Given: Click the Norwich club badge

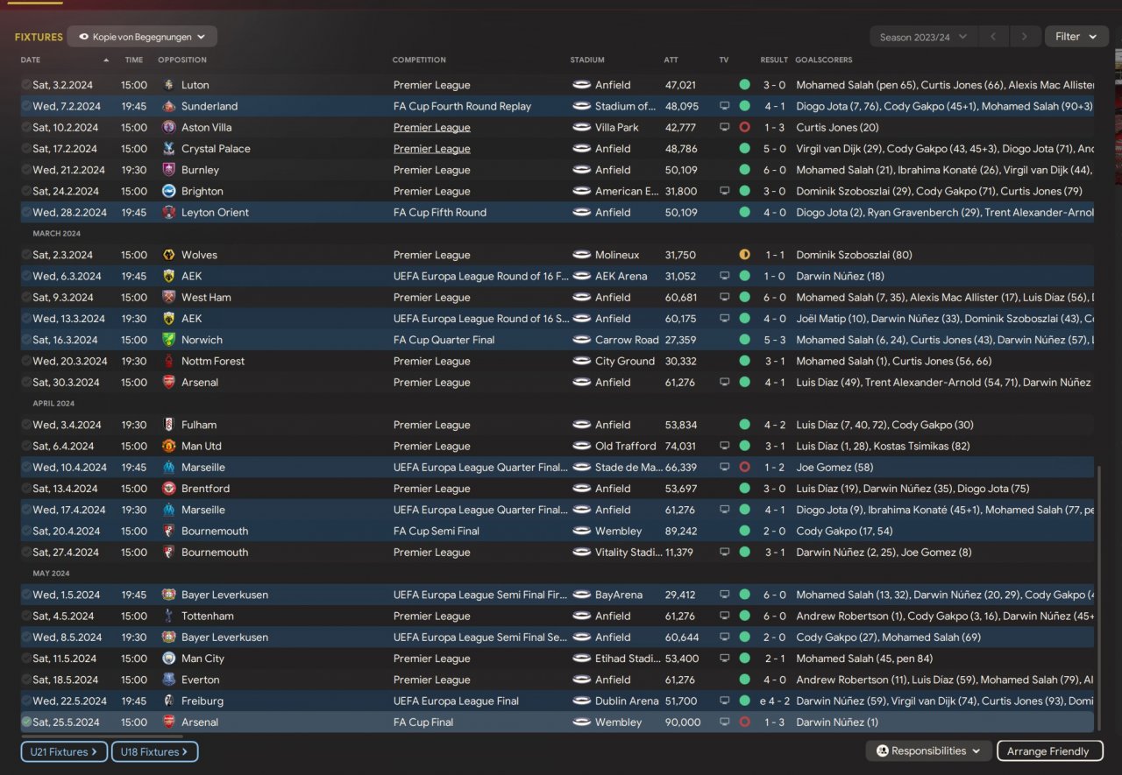Looking at the screenshot, I should pyautogui.click(x=169, y=340).
